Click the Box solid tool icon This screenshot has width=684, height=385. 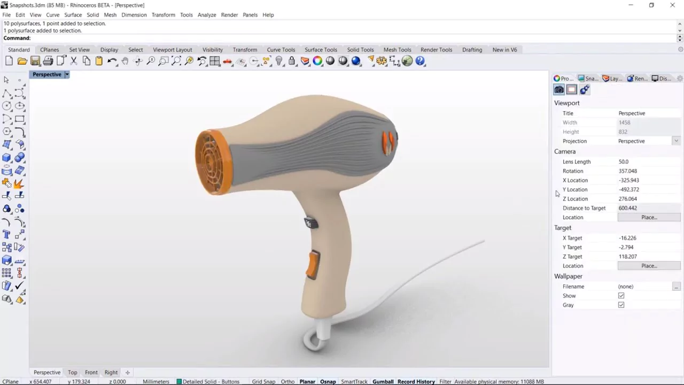7,157
